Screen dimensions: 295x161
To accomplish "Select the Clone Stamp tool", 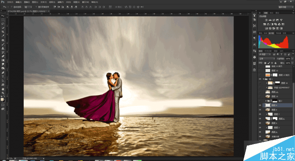I will coord(3,48).
